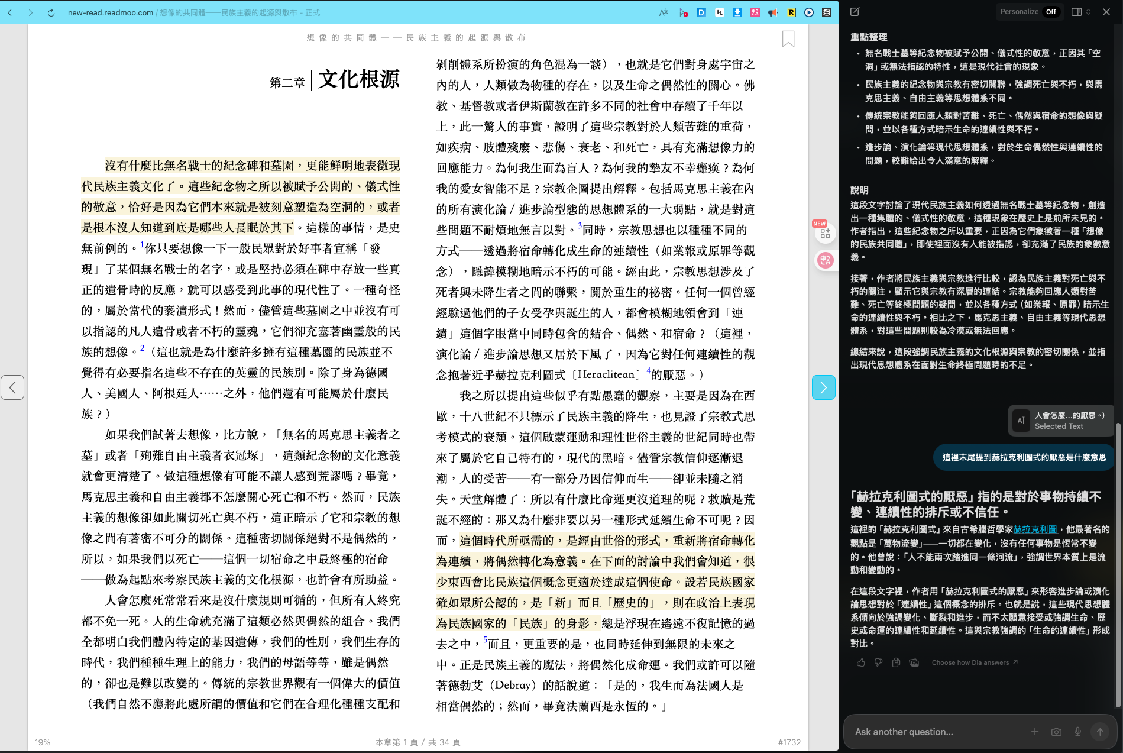The image size is (1123, 753).
Task: Open the blue download arrow extension
Action: point(737,12)
